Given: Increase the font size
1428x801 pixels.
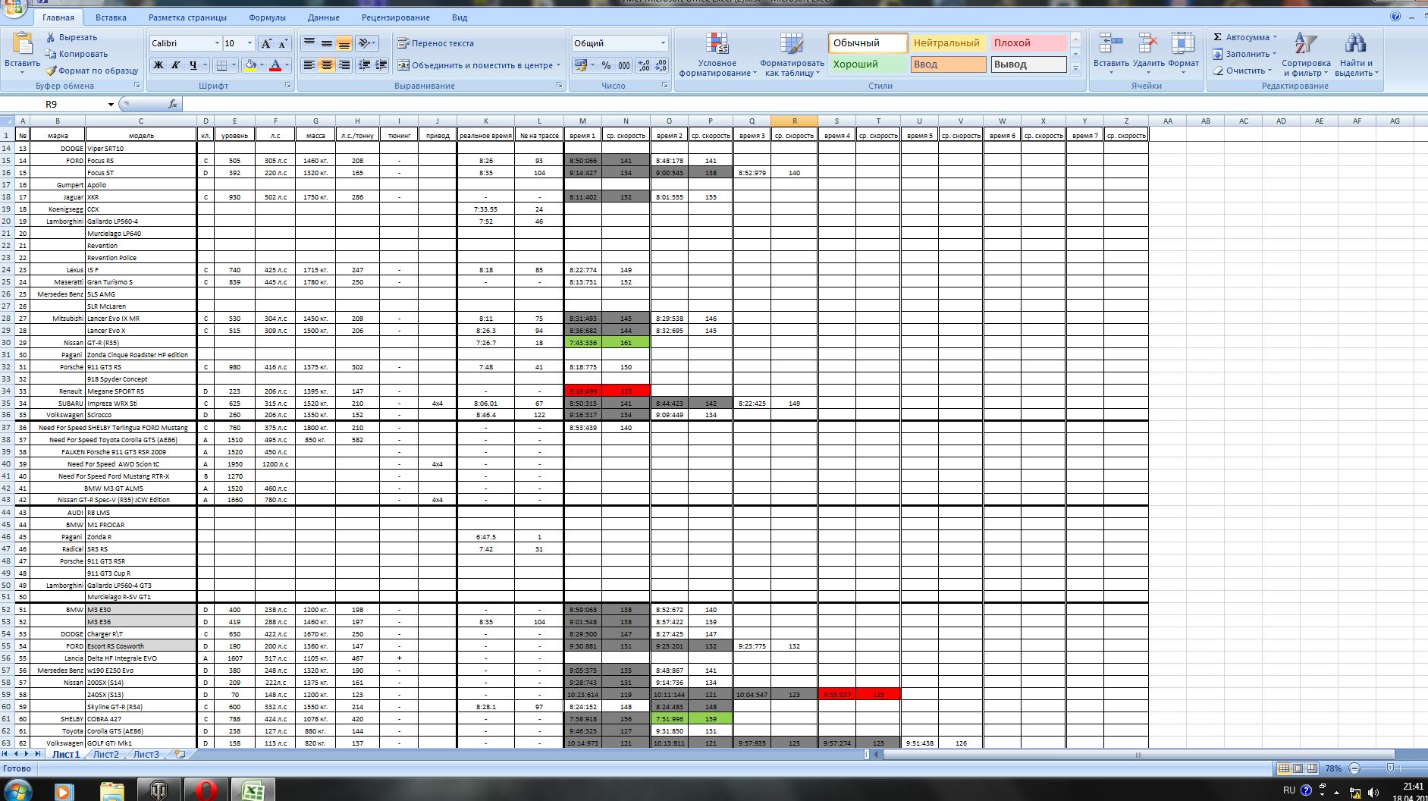Looking at the screenshot, I should [x=266, y=43].
